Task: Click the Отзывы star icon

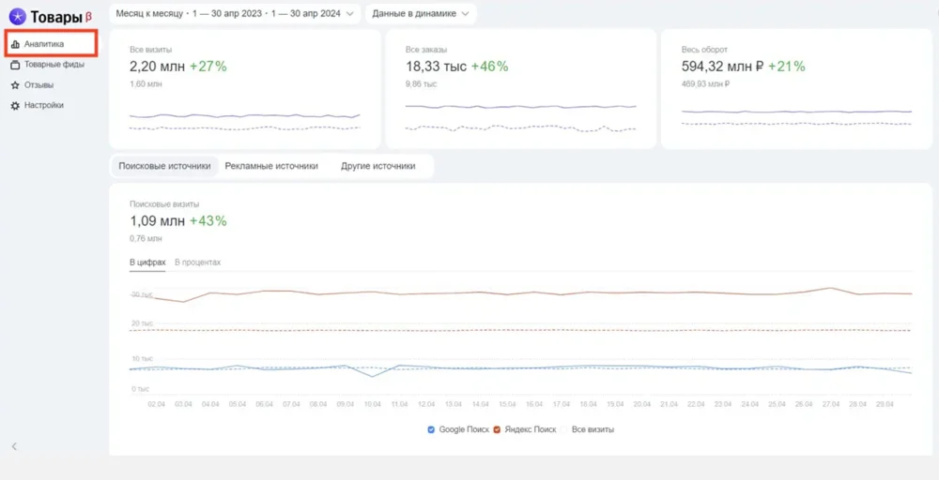Action: [x=15, y=85]
